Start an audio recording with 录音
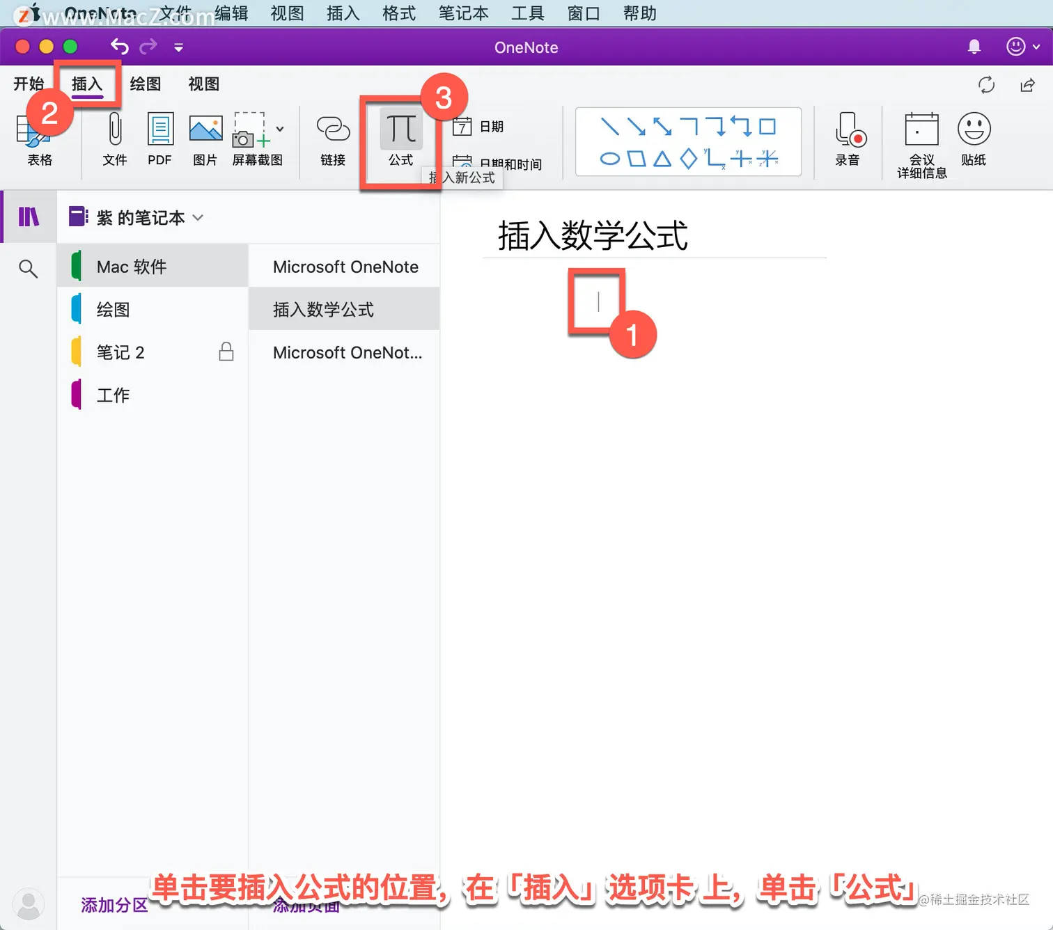1053x930 pixels. [x=848, y=140]
